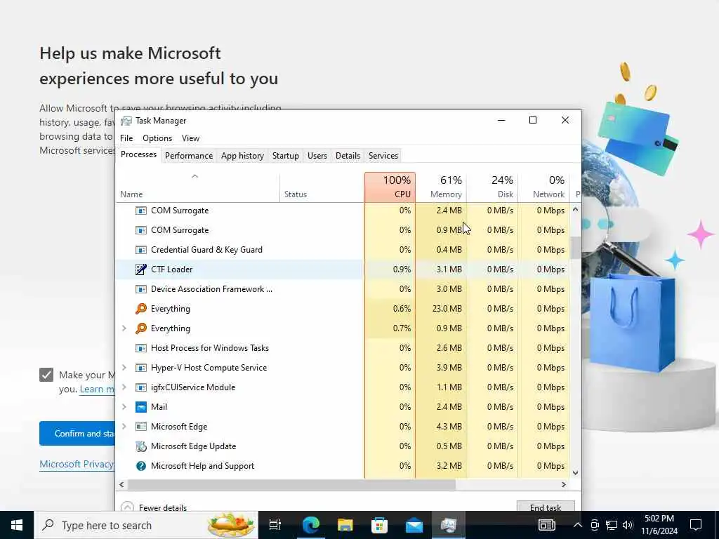719x539 pixels.
Task: Open Task View from the taskbar
Action: click(x=275, y=525)
